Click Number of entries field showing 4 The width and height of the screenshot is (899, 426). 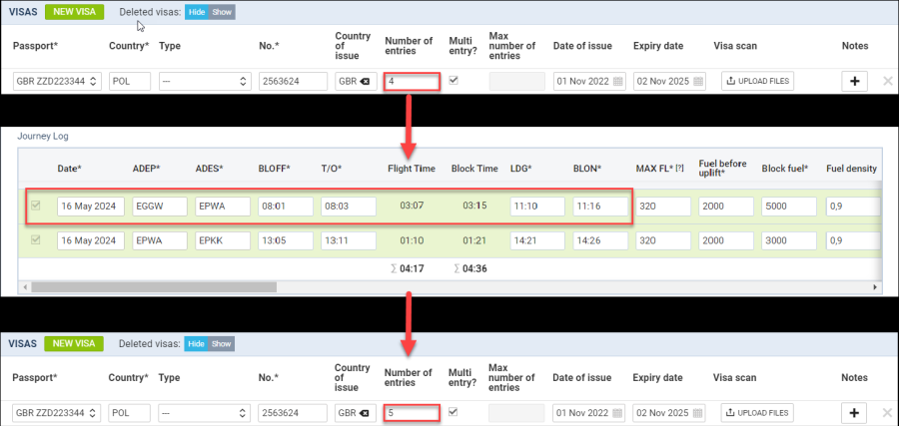click(413, 81)
